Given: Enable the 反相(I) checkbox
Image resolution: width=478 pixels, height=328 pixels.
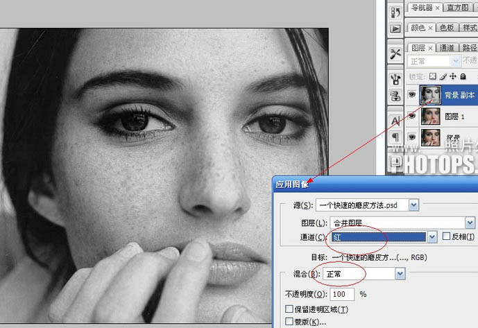Looking at the screenshot, I should click(446, 236).
